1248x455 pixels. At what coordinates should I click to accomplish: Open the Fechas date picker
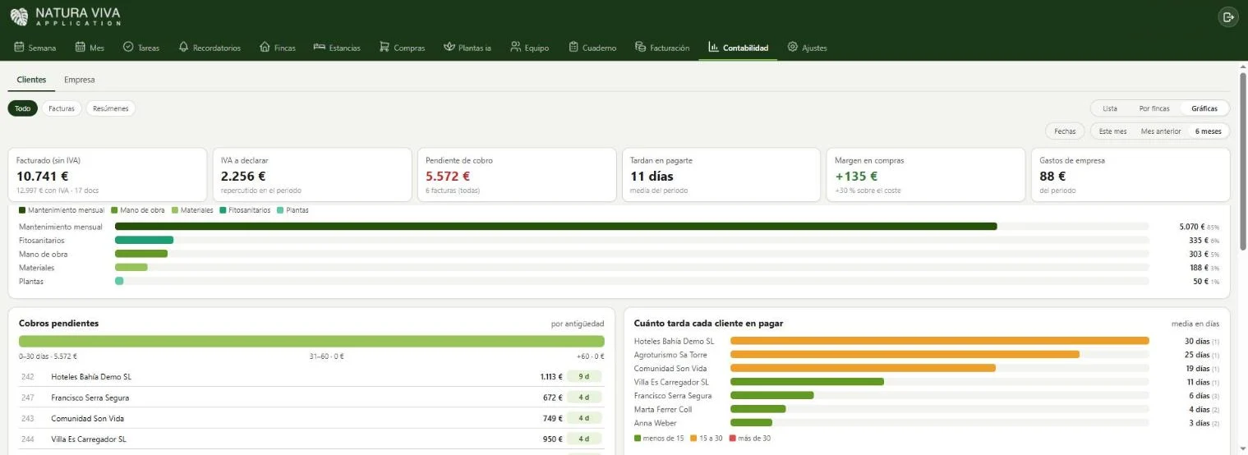pyautogui.click(x=1065, y=131)
